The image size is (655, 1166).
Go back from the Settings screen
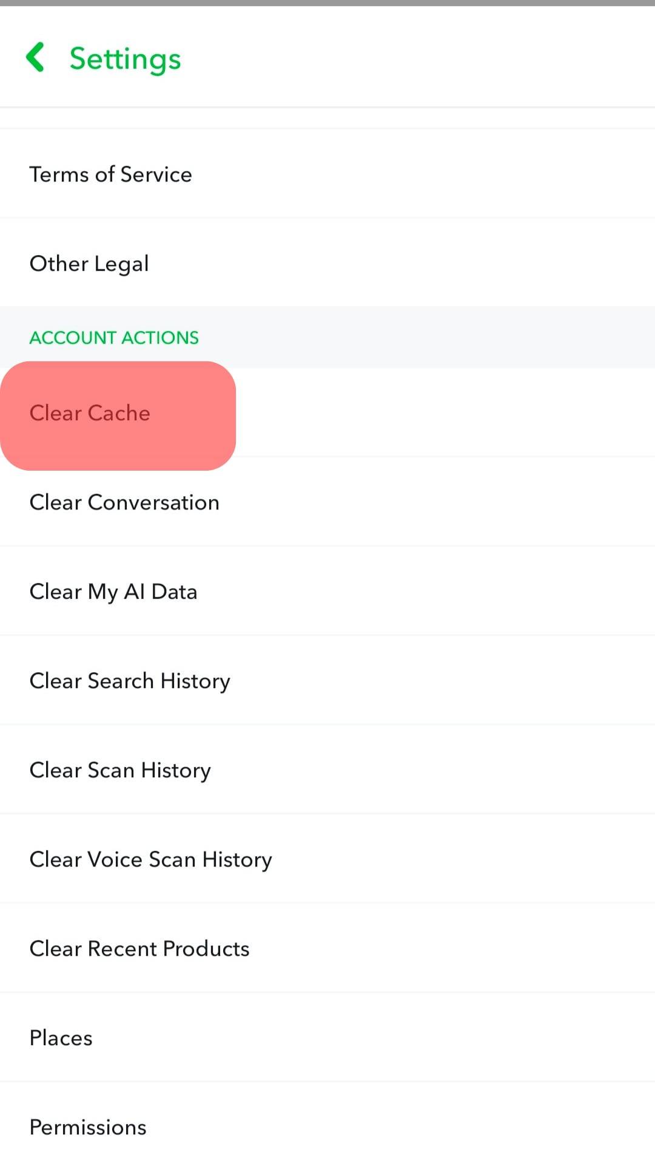(x=36, y=57)
